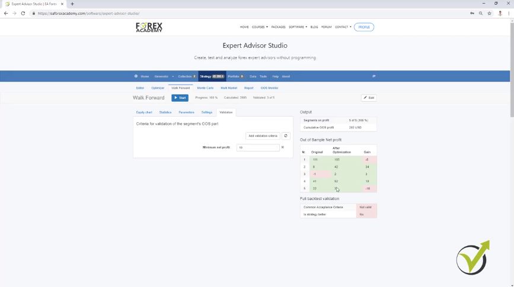Click the feedback icon in blue navbar
The height and width of the screenshot is (287, 514).
click(x=373, y=76)
